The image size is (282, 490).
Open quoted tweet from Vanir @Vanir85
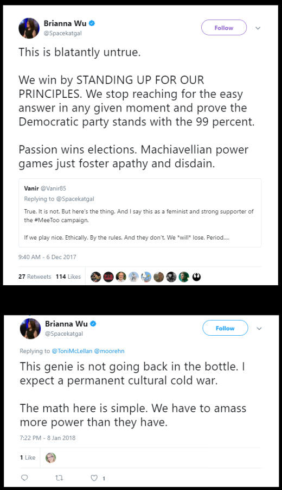pos(140,213)
